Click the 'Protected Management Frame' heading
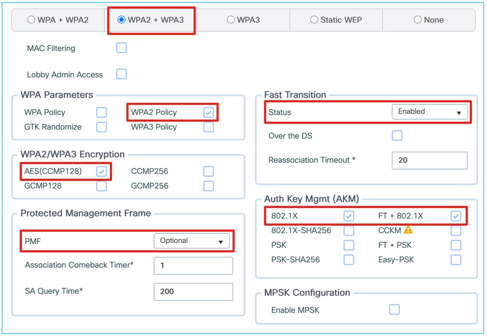This screenshot has height=336, width=487. (x=86, y=213)
